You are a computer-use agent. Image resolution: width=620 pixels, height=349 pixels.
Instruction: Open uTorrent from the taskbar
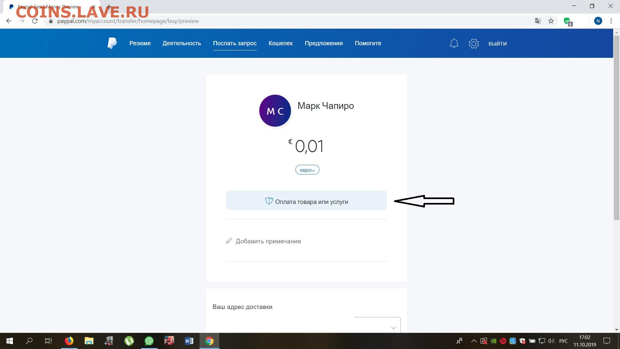(129, 341)
